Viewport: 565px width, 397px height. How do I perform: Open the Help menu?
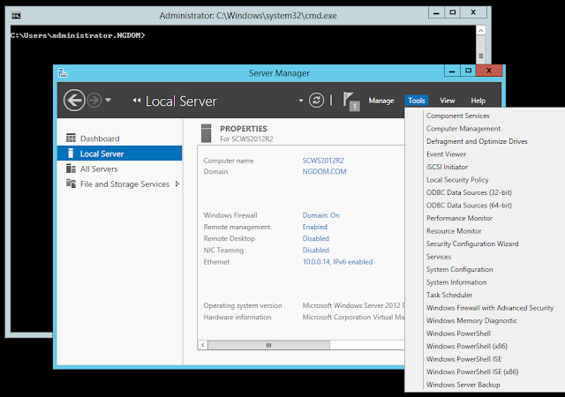pyautogui.click(x=478, y=101)
